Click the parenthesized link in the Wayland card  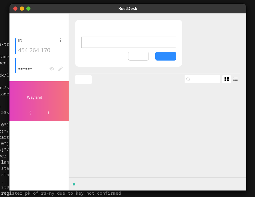click(x=39, y=112)
